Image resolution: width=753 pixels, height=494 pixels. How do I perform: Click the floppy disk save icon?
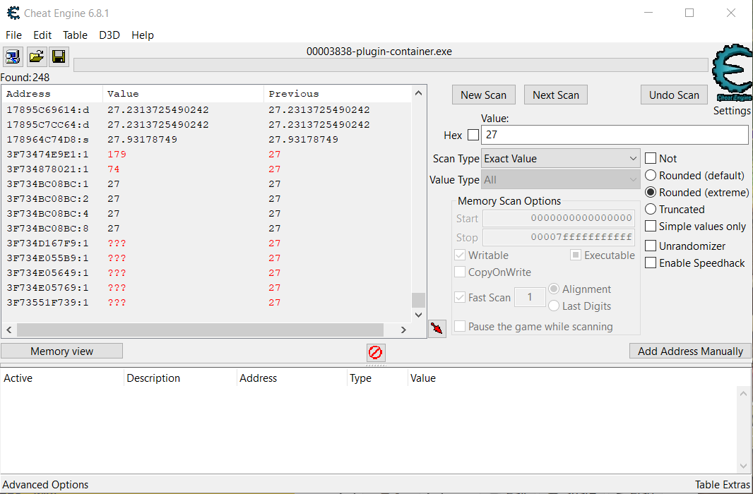pos(59,56)
